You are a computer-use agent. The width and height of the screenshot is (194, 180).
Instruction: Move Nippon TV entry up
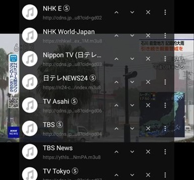[116, 59]
